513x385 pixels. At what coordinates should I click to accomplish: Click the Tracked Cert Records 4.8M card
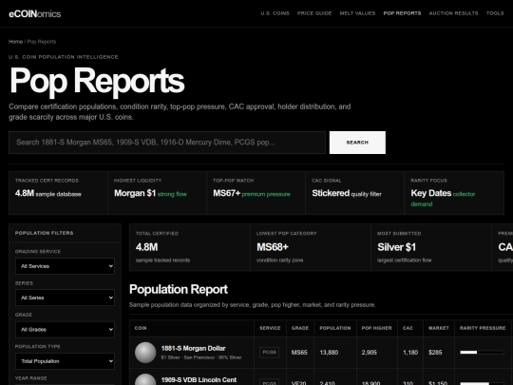coord(58,193)
